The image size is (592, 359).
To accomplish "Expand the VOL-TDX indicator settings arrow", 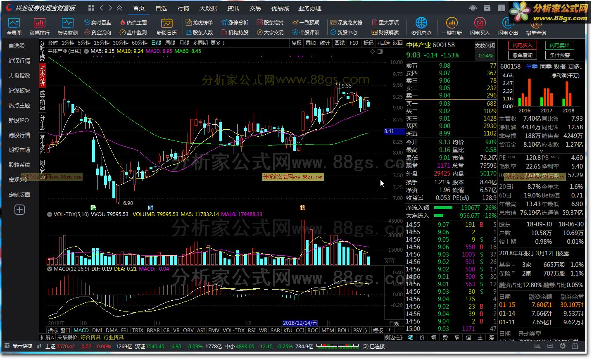I will [50, 214].
